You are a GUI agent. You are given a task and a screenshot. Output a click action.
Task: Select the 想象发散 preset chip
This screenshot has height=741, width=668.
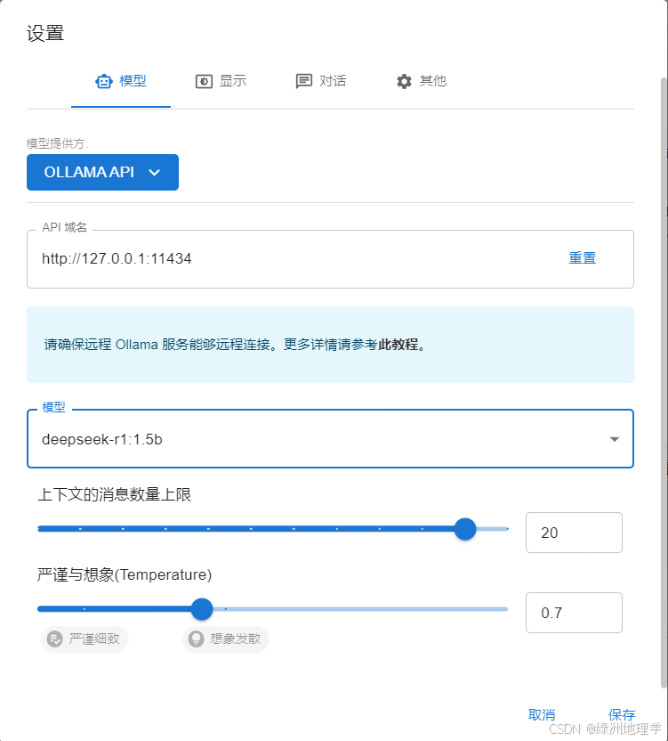(226, 639)
